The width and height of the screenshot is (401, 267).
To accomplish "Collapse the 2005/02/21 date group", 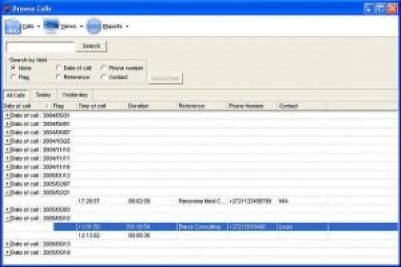I will coord(7,192).
